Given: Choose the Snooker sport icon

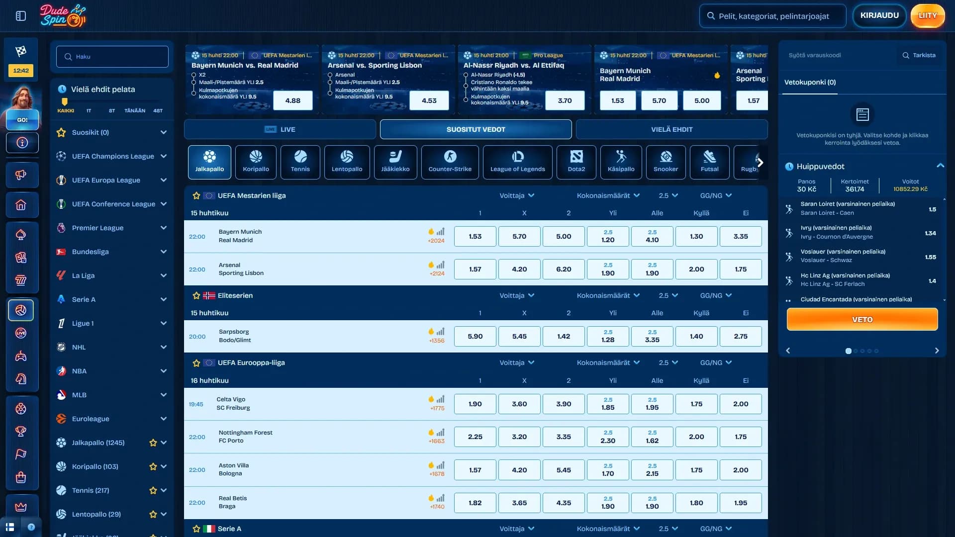Looking at the screenshot, I should [666, 162].
